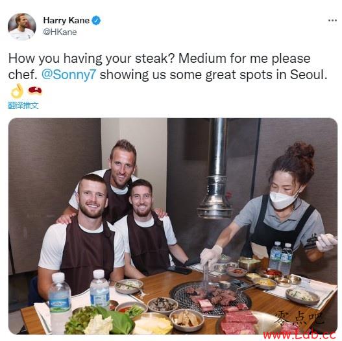The height and width of the screenshot is (341, 342).
Task: Open the @Sonny7 mention link
Action: (x=69, y=75)
